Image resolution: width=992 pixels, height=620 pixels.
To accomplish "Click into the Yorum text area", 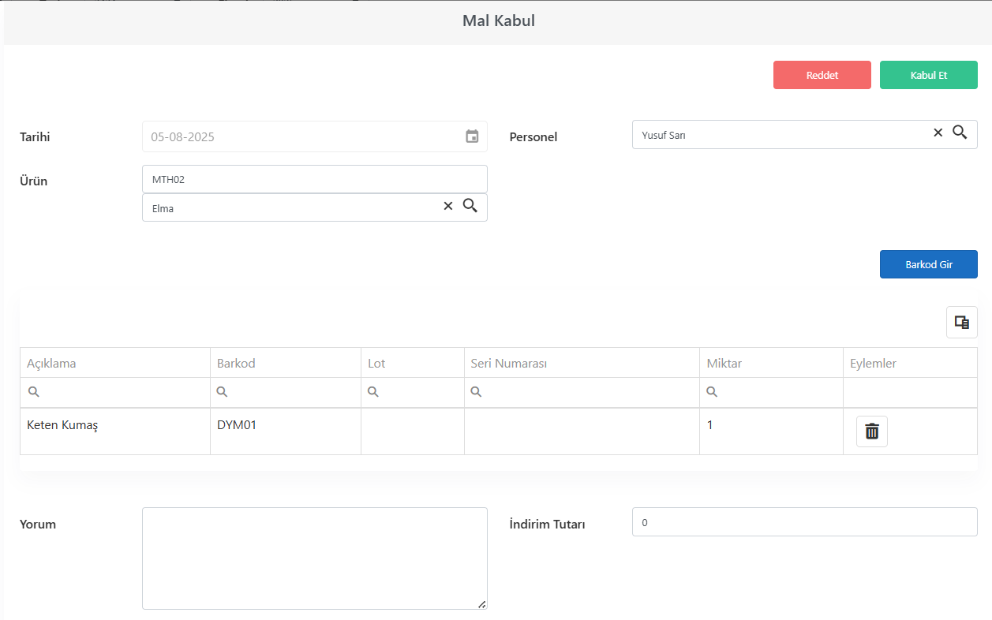I will (x=315, y=558).
